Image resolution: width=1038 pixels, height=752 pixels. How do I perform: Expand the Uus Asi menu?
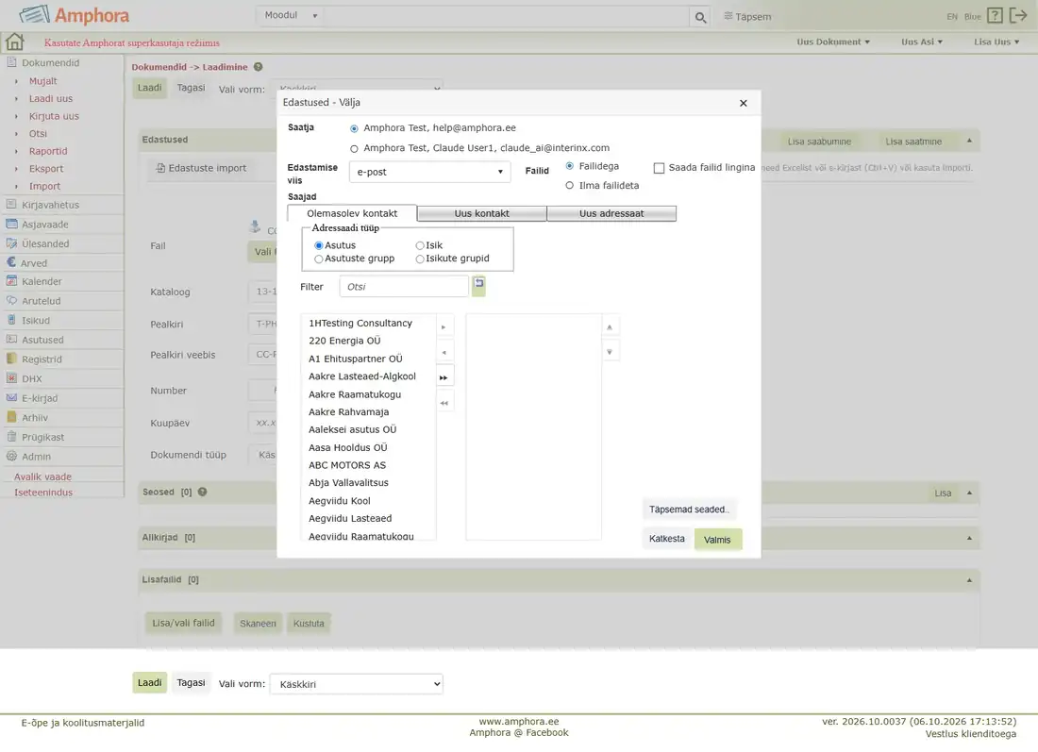coord(922,42)
